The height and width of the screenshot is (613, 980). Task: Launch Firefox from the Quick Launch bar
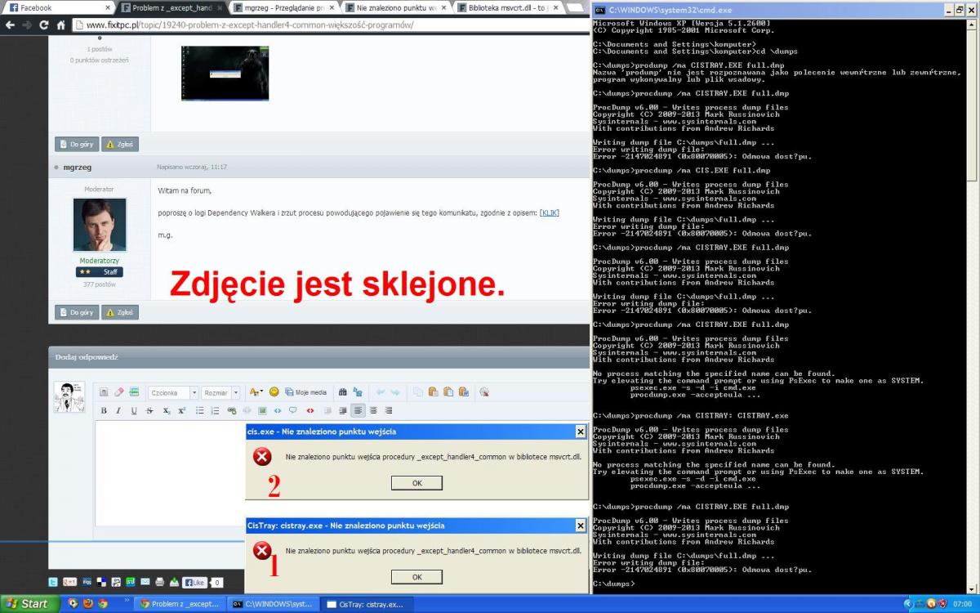point(88,604)
